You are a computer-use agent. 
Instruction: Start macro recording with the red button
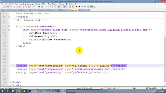(x=77, y=7)
